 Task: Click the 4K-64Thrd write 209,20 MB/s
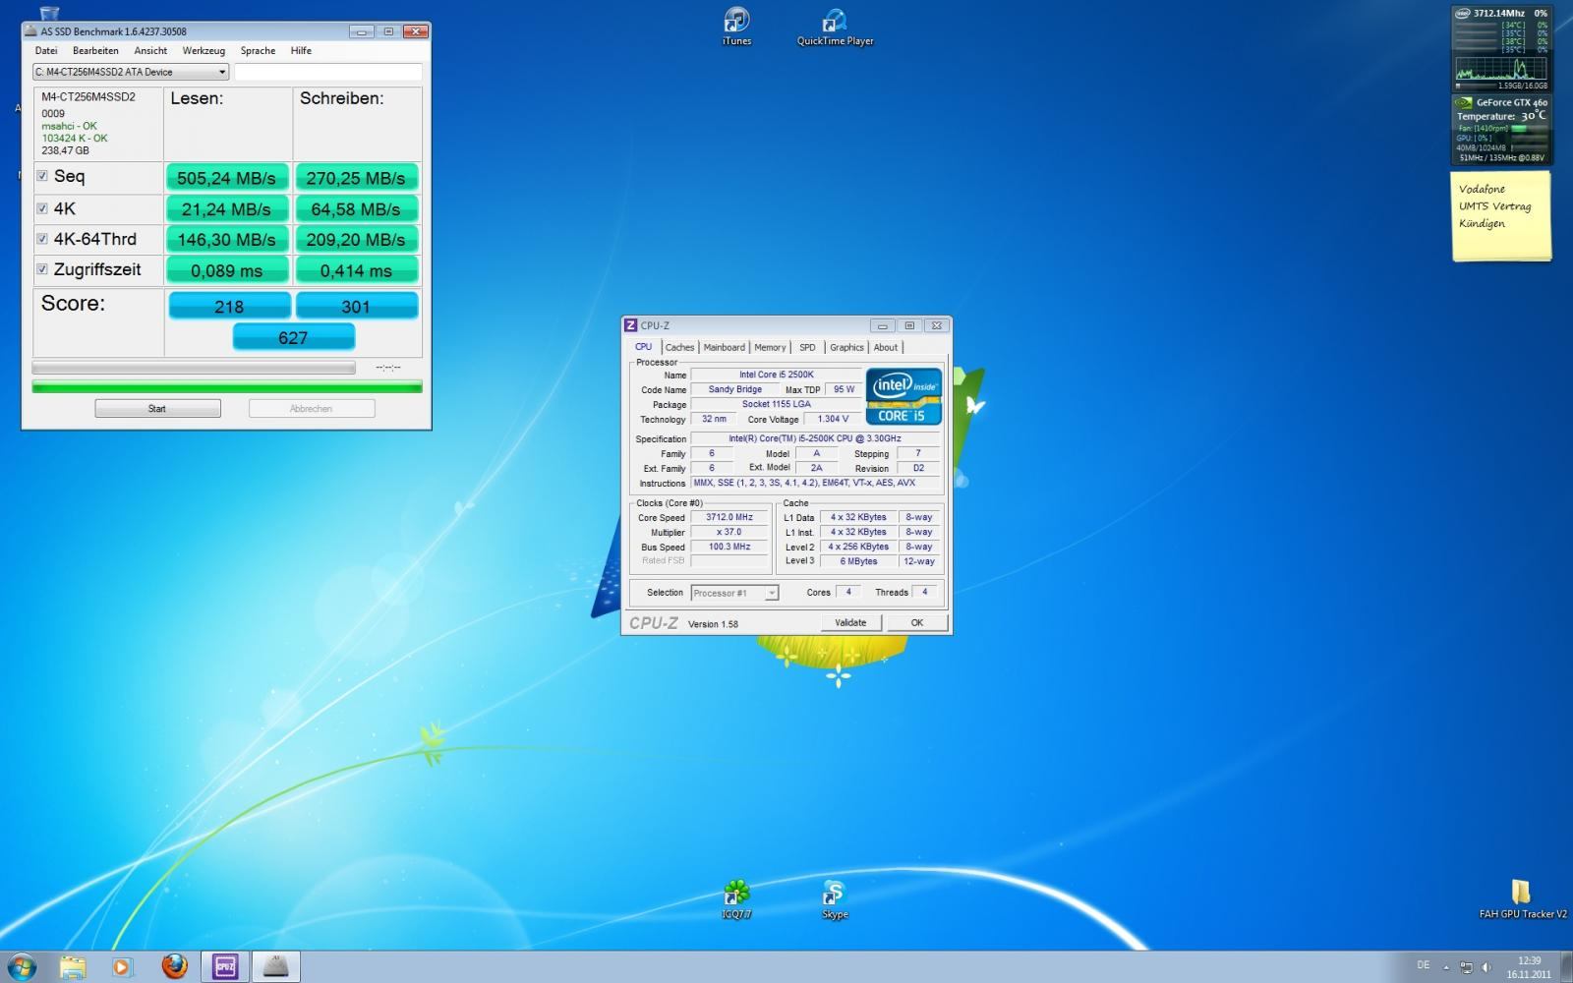click(x=356, y=240)
